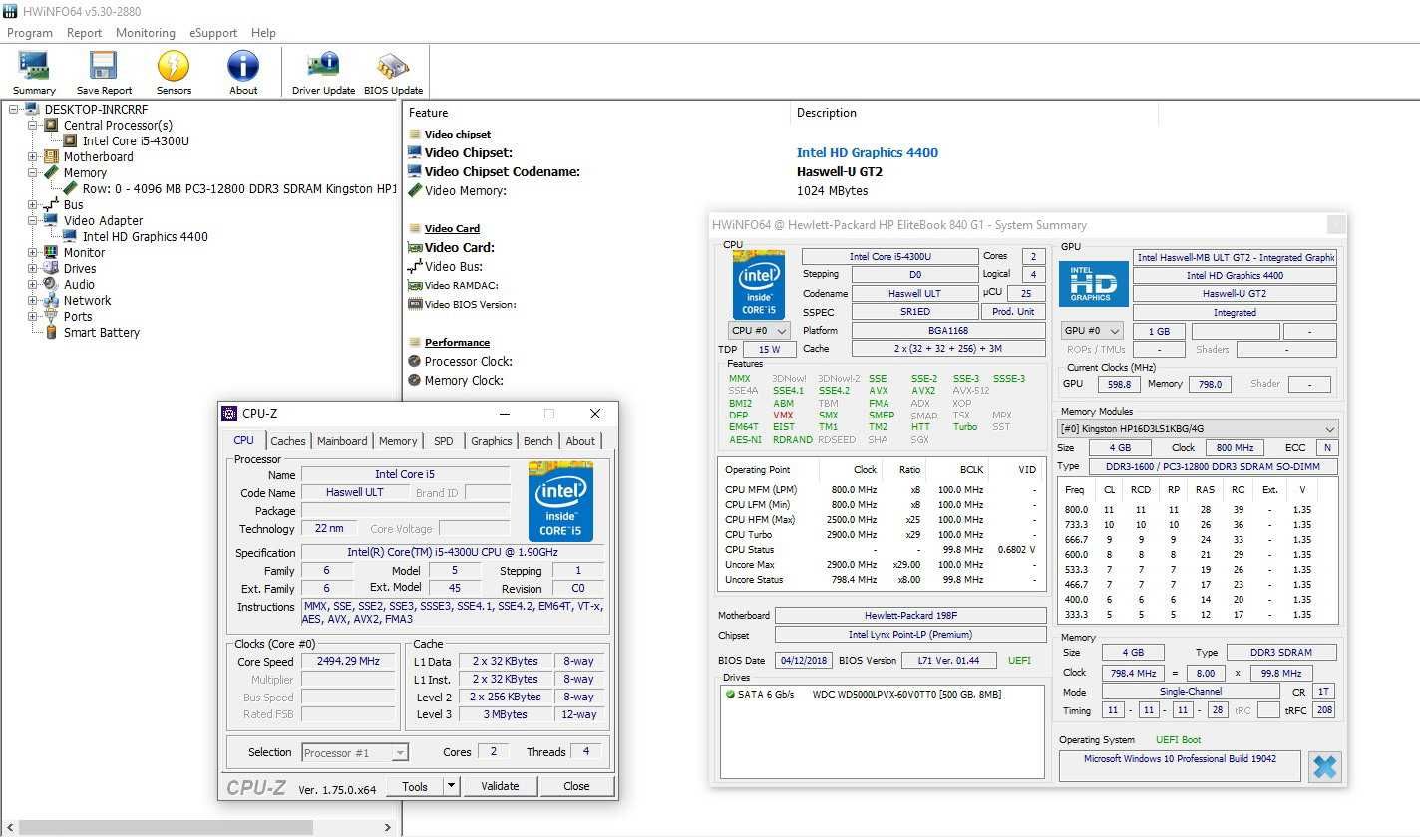
Task: Click the Validate button in CPU-Z
Action: 501,786
